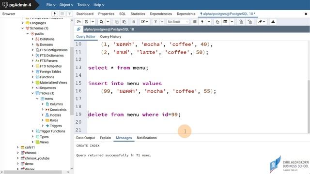This screenshot has height=174, width=310.
Task: Select the alpha/postgres@PostgreSQL 10 query tab
Action: tap(228, 14)
